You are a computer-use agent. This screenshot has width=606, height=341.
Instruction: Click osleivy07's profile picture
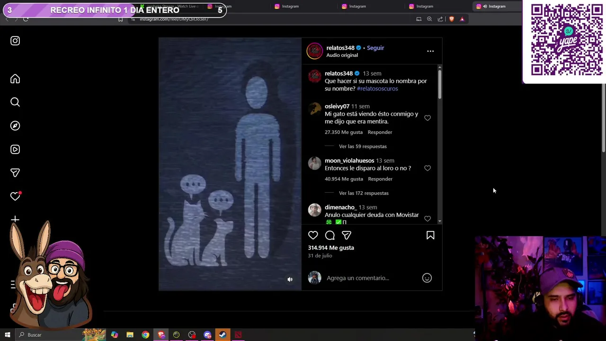coord(314,109)
